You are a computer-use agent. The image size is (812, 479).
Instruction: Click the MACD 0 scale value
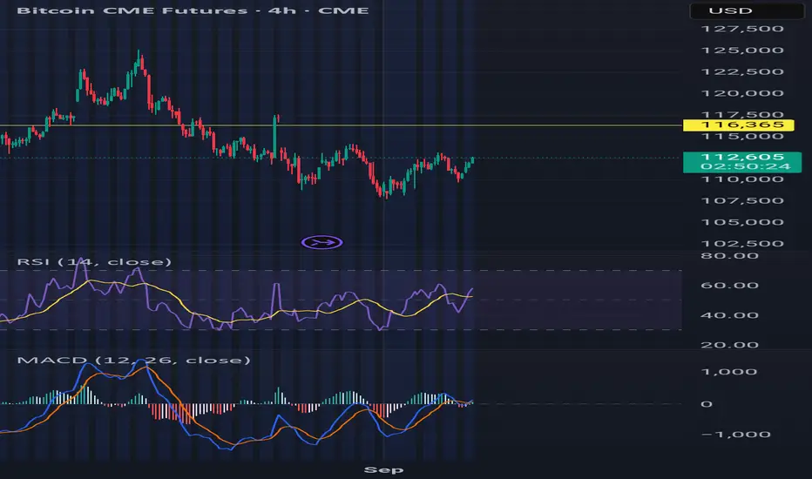[707, 404]
